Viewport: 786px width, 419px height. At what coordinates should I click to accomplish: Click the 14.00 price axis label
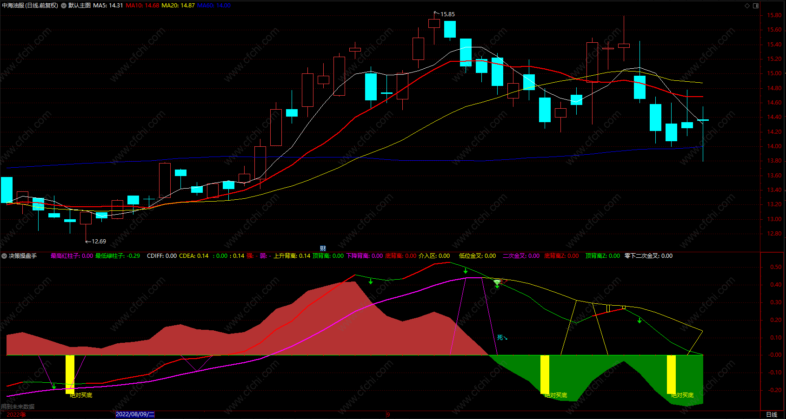tap(774, 146)
